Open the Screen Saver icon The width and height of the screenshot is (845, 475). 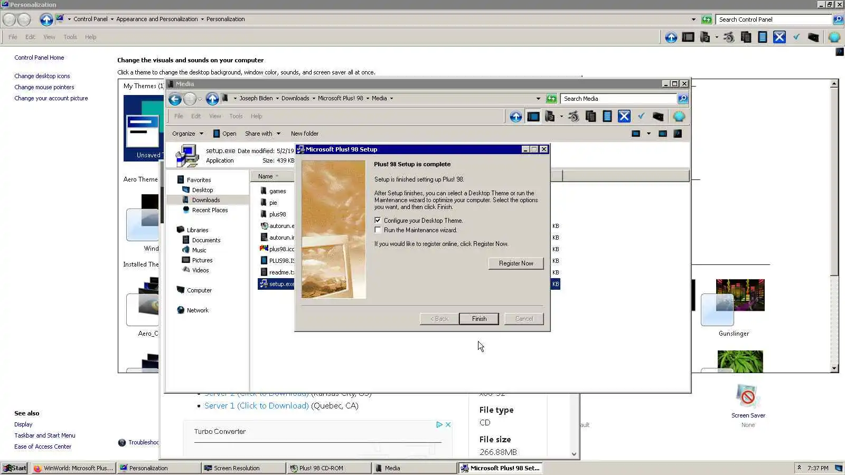tap(748, 397)
